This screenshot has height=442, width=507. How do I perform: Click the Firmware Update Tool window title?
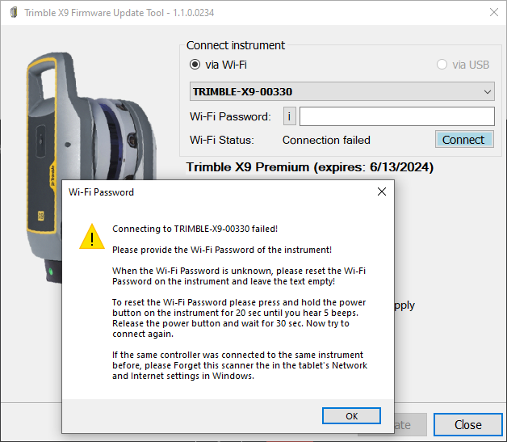click(x=119, y=13)
